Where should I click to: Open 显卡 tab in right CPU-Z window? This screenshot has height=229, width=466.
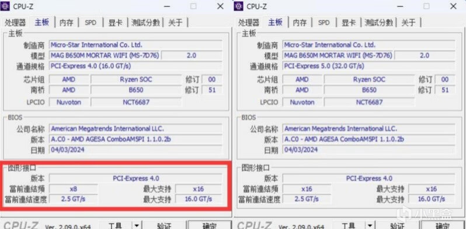coord(348,22)
